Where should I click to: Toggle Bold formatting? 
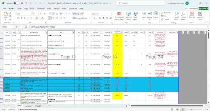coord(18,18)
